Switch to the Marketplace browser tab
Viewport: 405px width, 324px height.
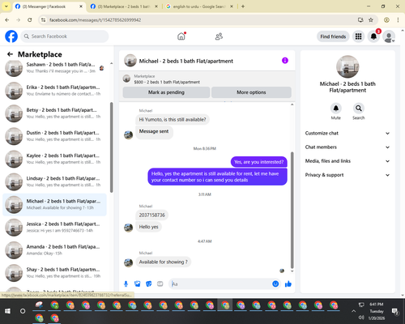124,6
